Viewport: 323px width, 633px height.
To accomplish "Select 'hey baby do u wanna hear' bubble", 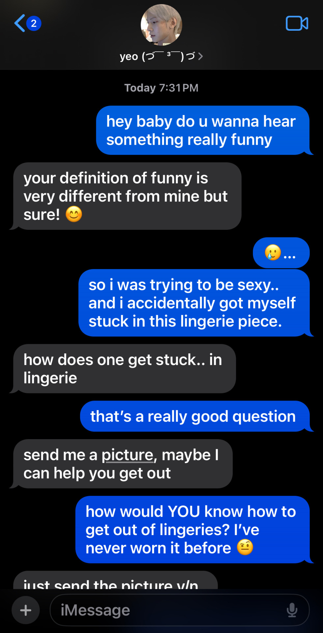I will [203, 130].
